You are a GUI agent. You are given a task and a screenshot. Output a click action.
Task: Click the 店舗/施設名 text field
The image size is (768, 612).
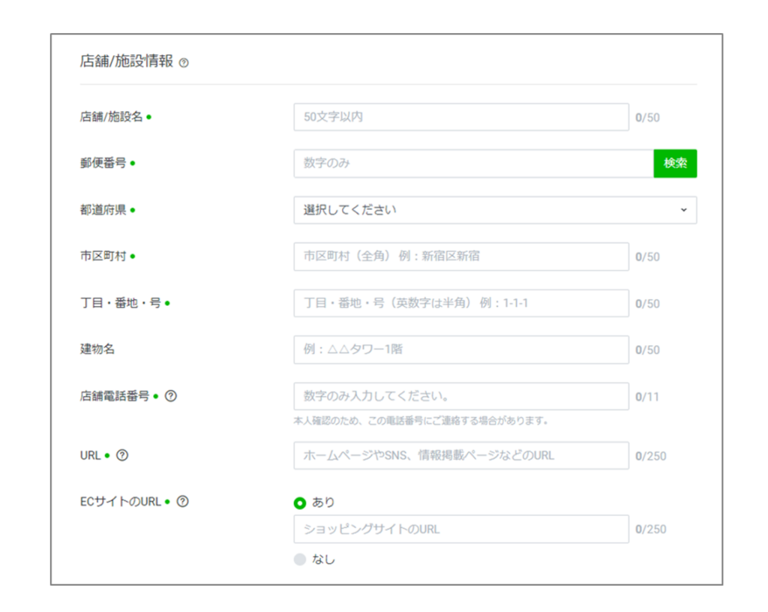tap(460, 117)
